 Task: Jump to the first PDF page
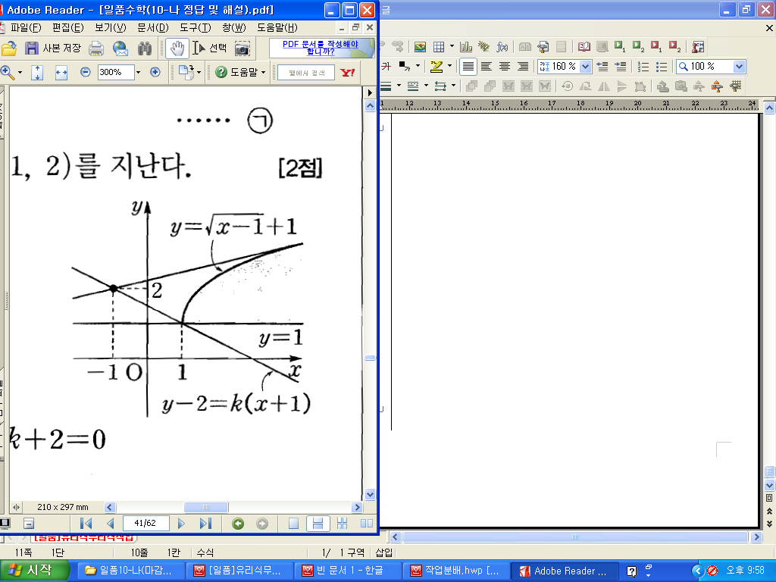86,523
